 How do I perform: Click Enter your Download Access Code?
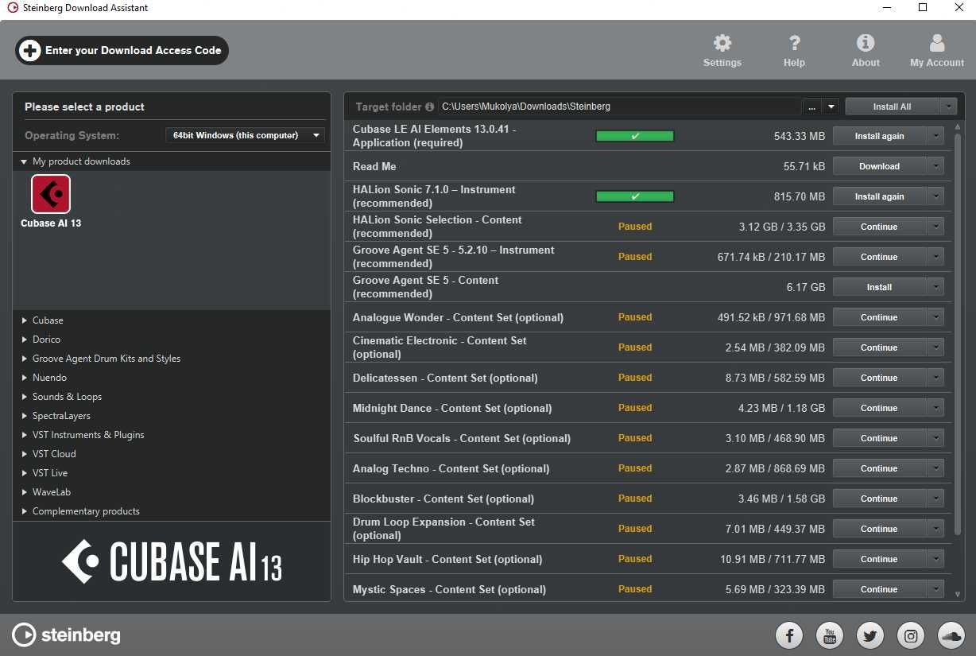click(x=122, y=50)
